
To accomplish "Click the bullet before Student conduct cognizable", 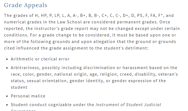I will click(x=7, y=105).
